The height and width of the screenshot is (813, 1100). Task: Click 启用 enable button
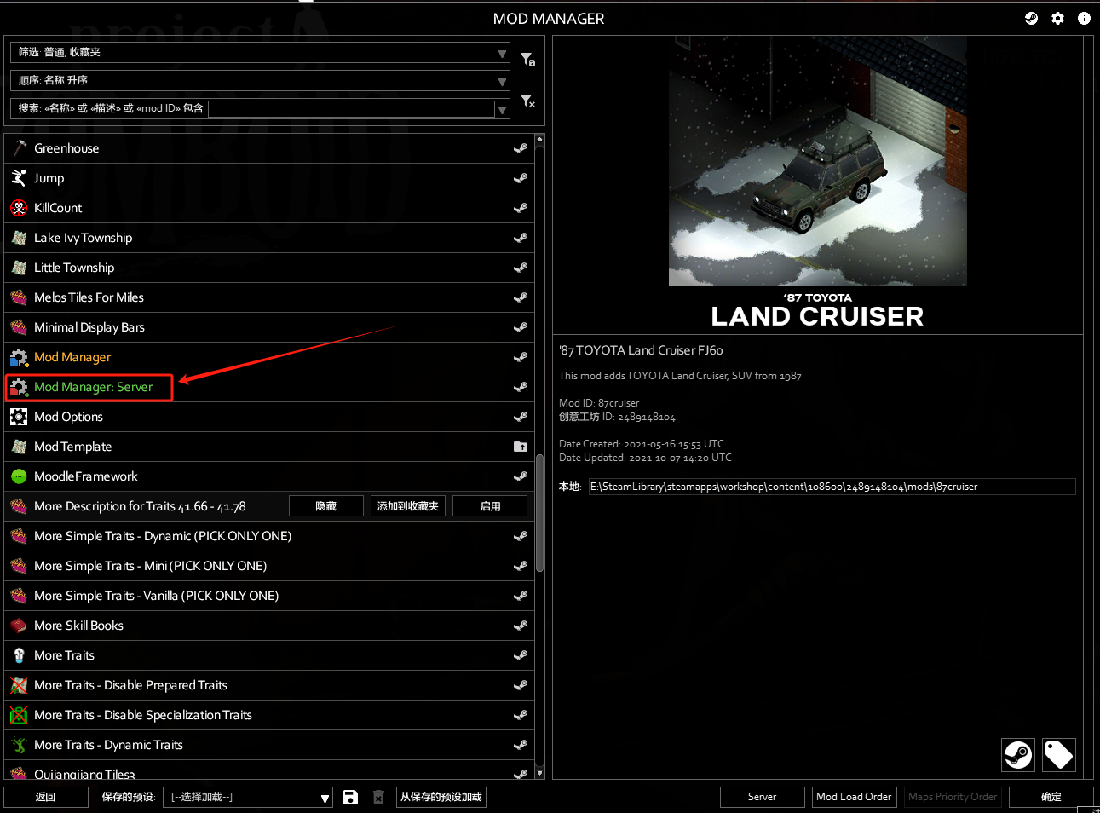(490, 506)
